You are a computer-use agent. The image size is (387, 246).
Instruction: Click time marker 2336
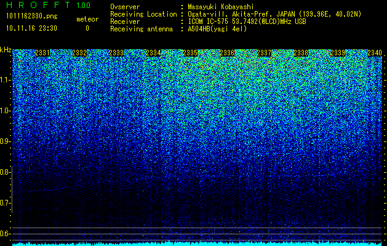point(227,53)
